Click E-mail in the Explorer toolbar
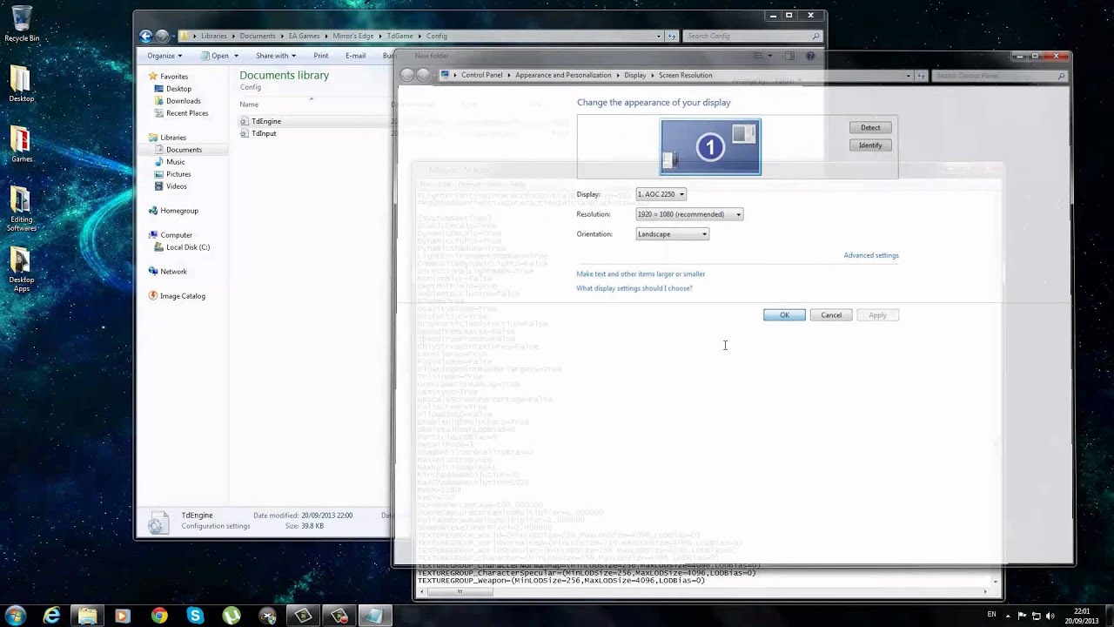1114x627 pixels. pyautogui.click(x=355, y=56)
